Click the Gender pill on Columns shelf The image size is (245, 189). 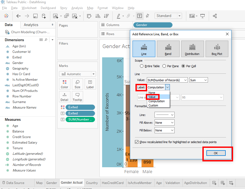click(x=153, y=25)
